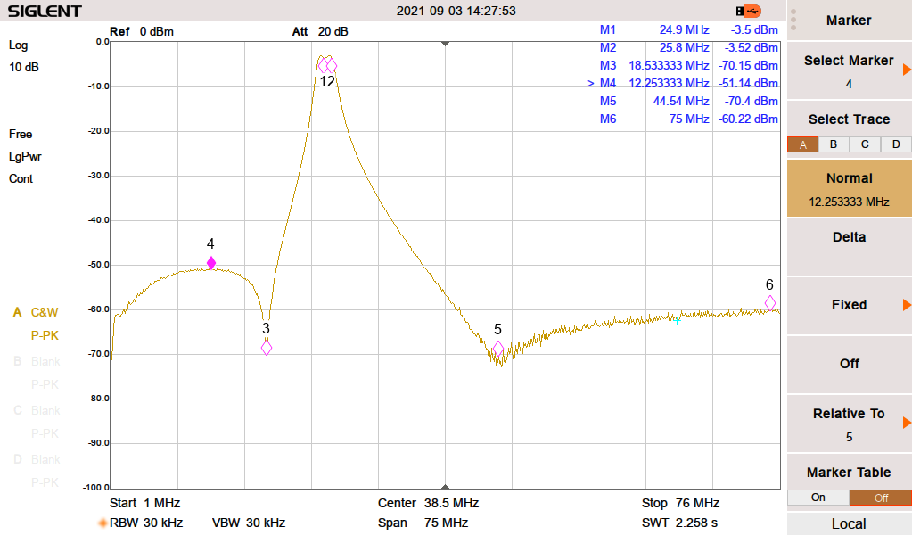Click the bottom center frequency triangle marker

[x=446, y=486]
